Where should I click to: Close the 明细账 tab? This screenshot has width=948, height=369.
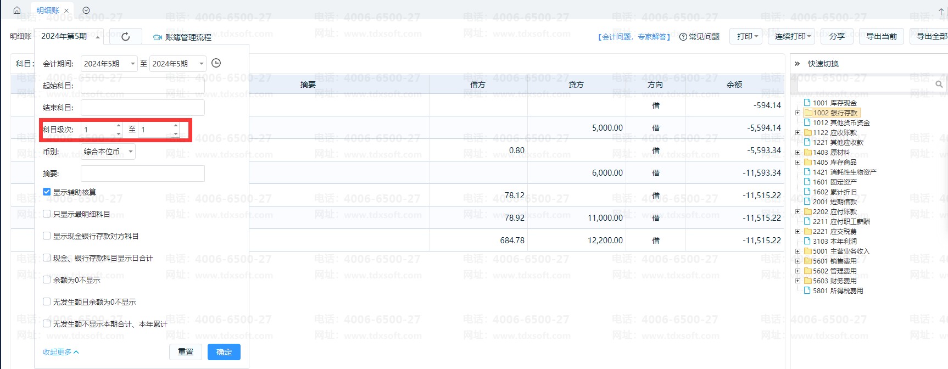[66, 10]
